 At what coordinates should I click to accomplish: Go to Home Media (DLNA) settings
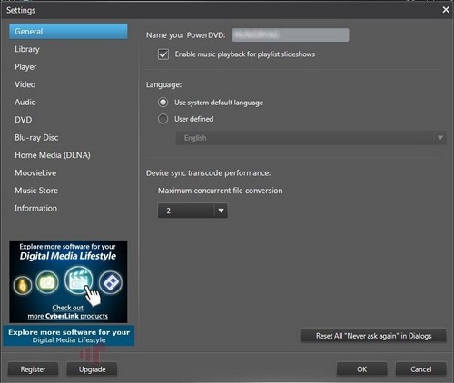pos(53,155)
